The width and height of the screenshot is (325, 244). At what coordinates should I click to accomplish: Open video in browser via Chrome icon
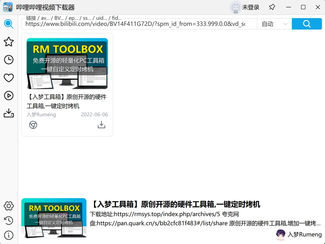(33, 125)
